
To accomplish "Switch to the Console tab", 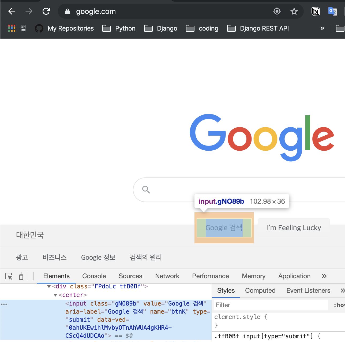I will tap(94, 276).
